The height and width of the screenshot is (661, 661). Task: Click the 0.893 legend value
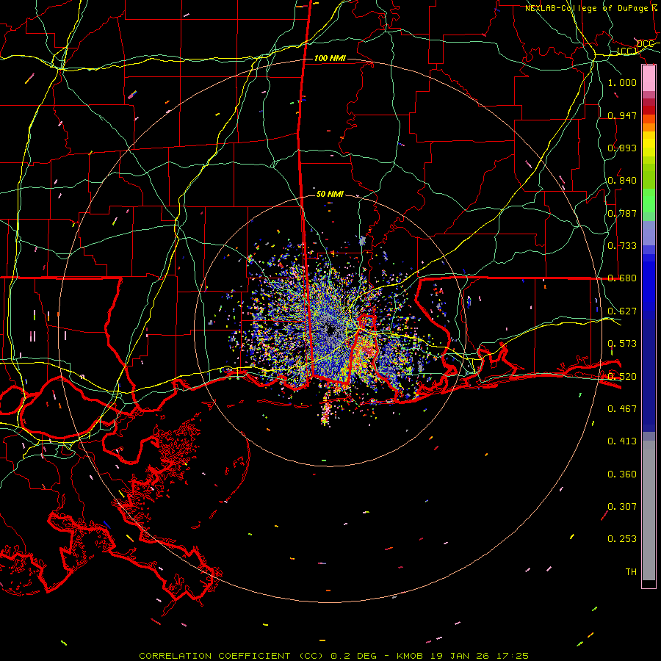tap(622, 148)
